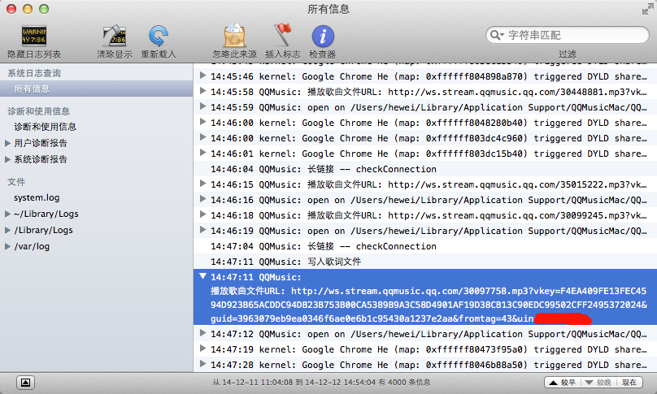Jump later with the 较晚 button
The image size is (657, 394).
coord(598,383)
